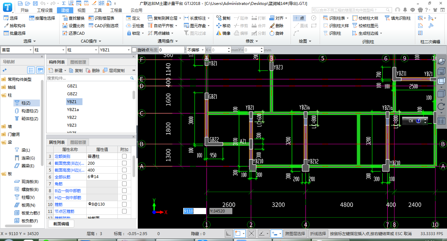
Task: Click the orbit sphere icon in view toolbar
Action: tap(441, 61)
